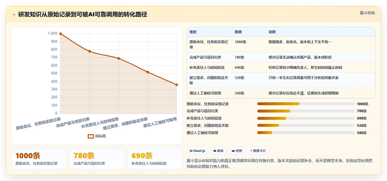The image size is (387, 181).
Task: Click the progress bar for 建立需求、问题和验证关联
Action: pyautogui.click(x=306, y=126)
